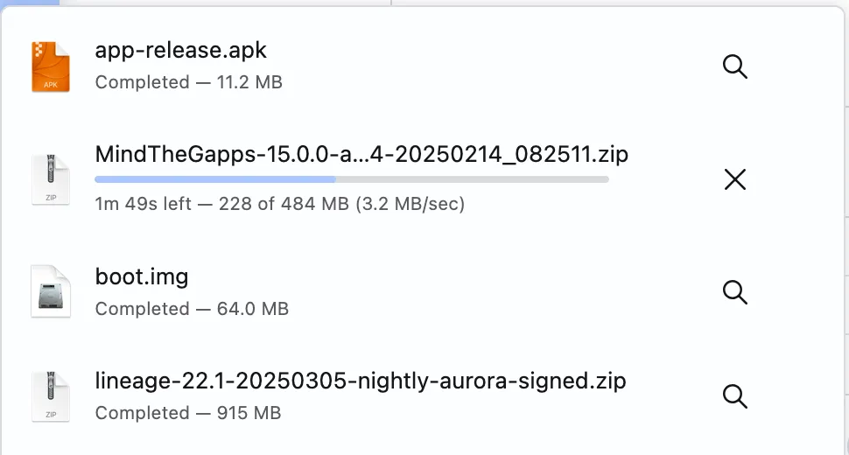Open the MindTheGapps-15.0.0 zip file name

[x=361, y=154]
